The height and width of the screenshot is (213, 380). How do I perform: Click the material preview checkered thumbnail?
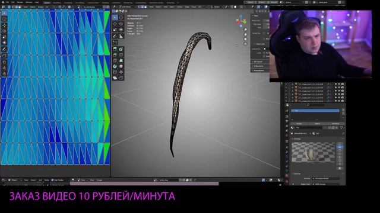[313, 152]
